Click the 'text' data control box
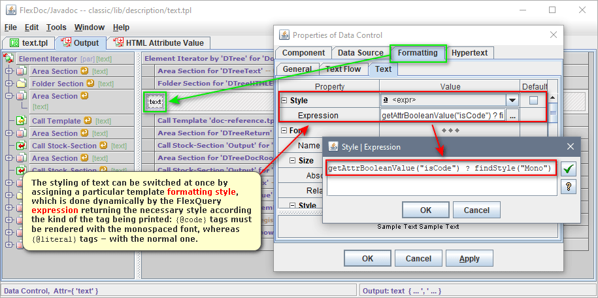The height and width of the screenshot is (298, 598). click(155, 102)
